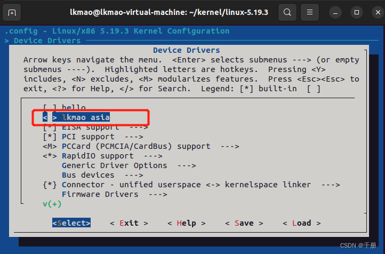Click the Select button
The image size is (385, 254).
71,223
